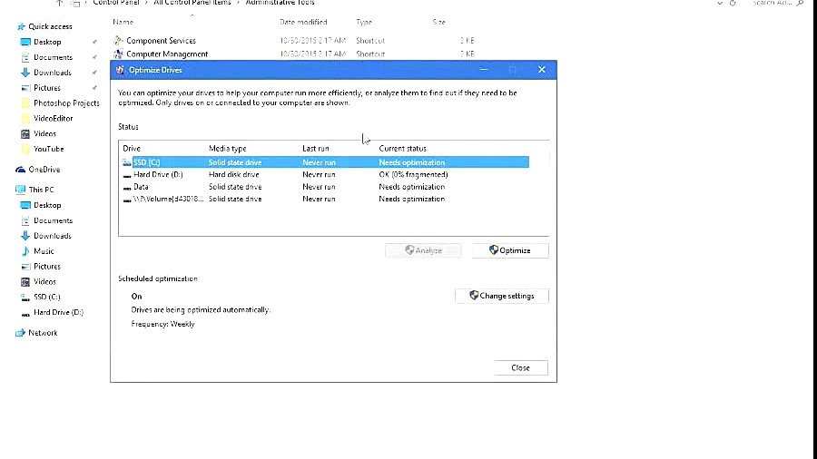The height and width of the screenshot is (459, 817).
Task: Click the '2 KB' size of Computer Management
Action: click(468, 54)
